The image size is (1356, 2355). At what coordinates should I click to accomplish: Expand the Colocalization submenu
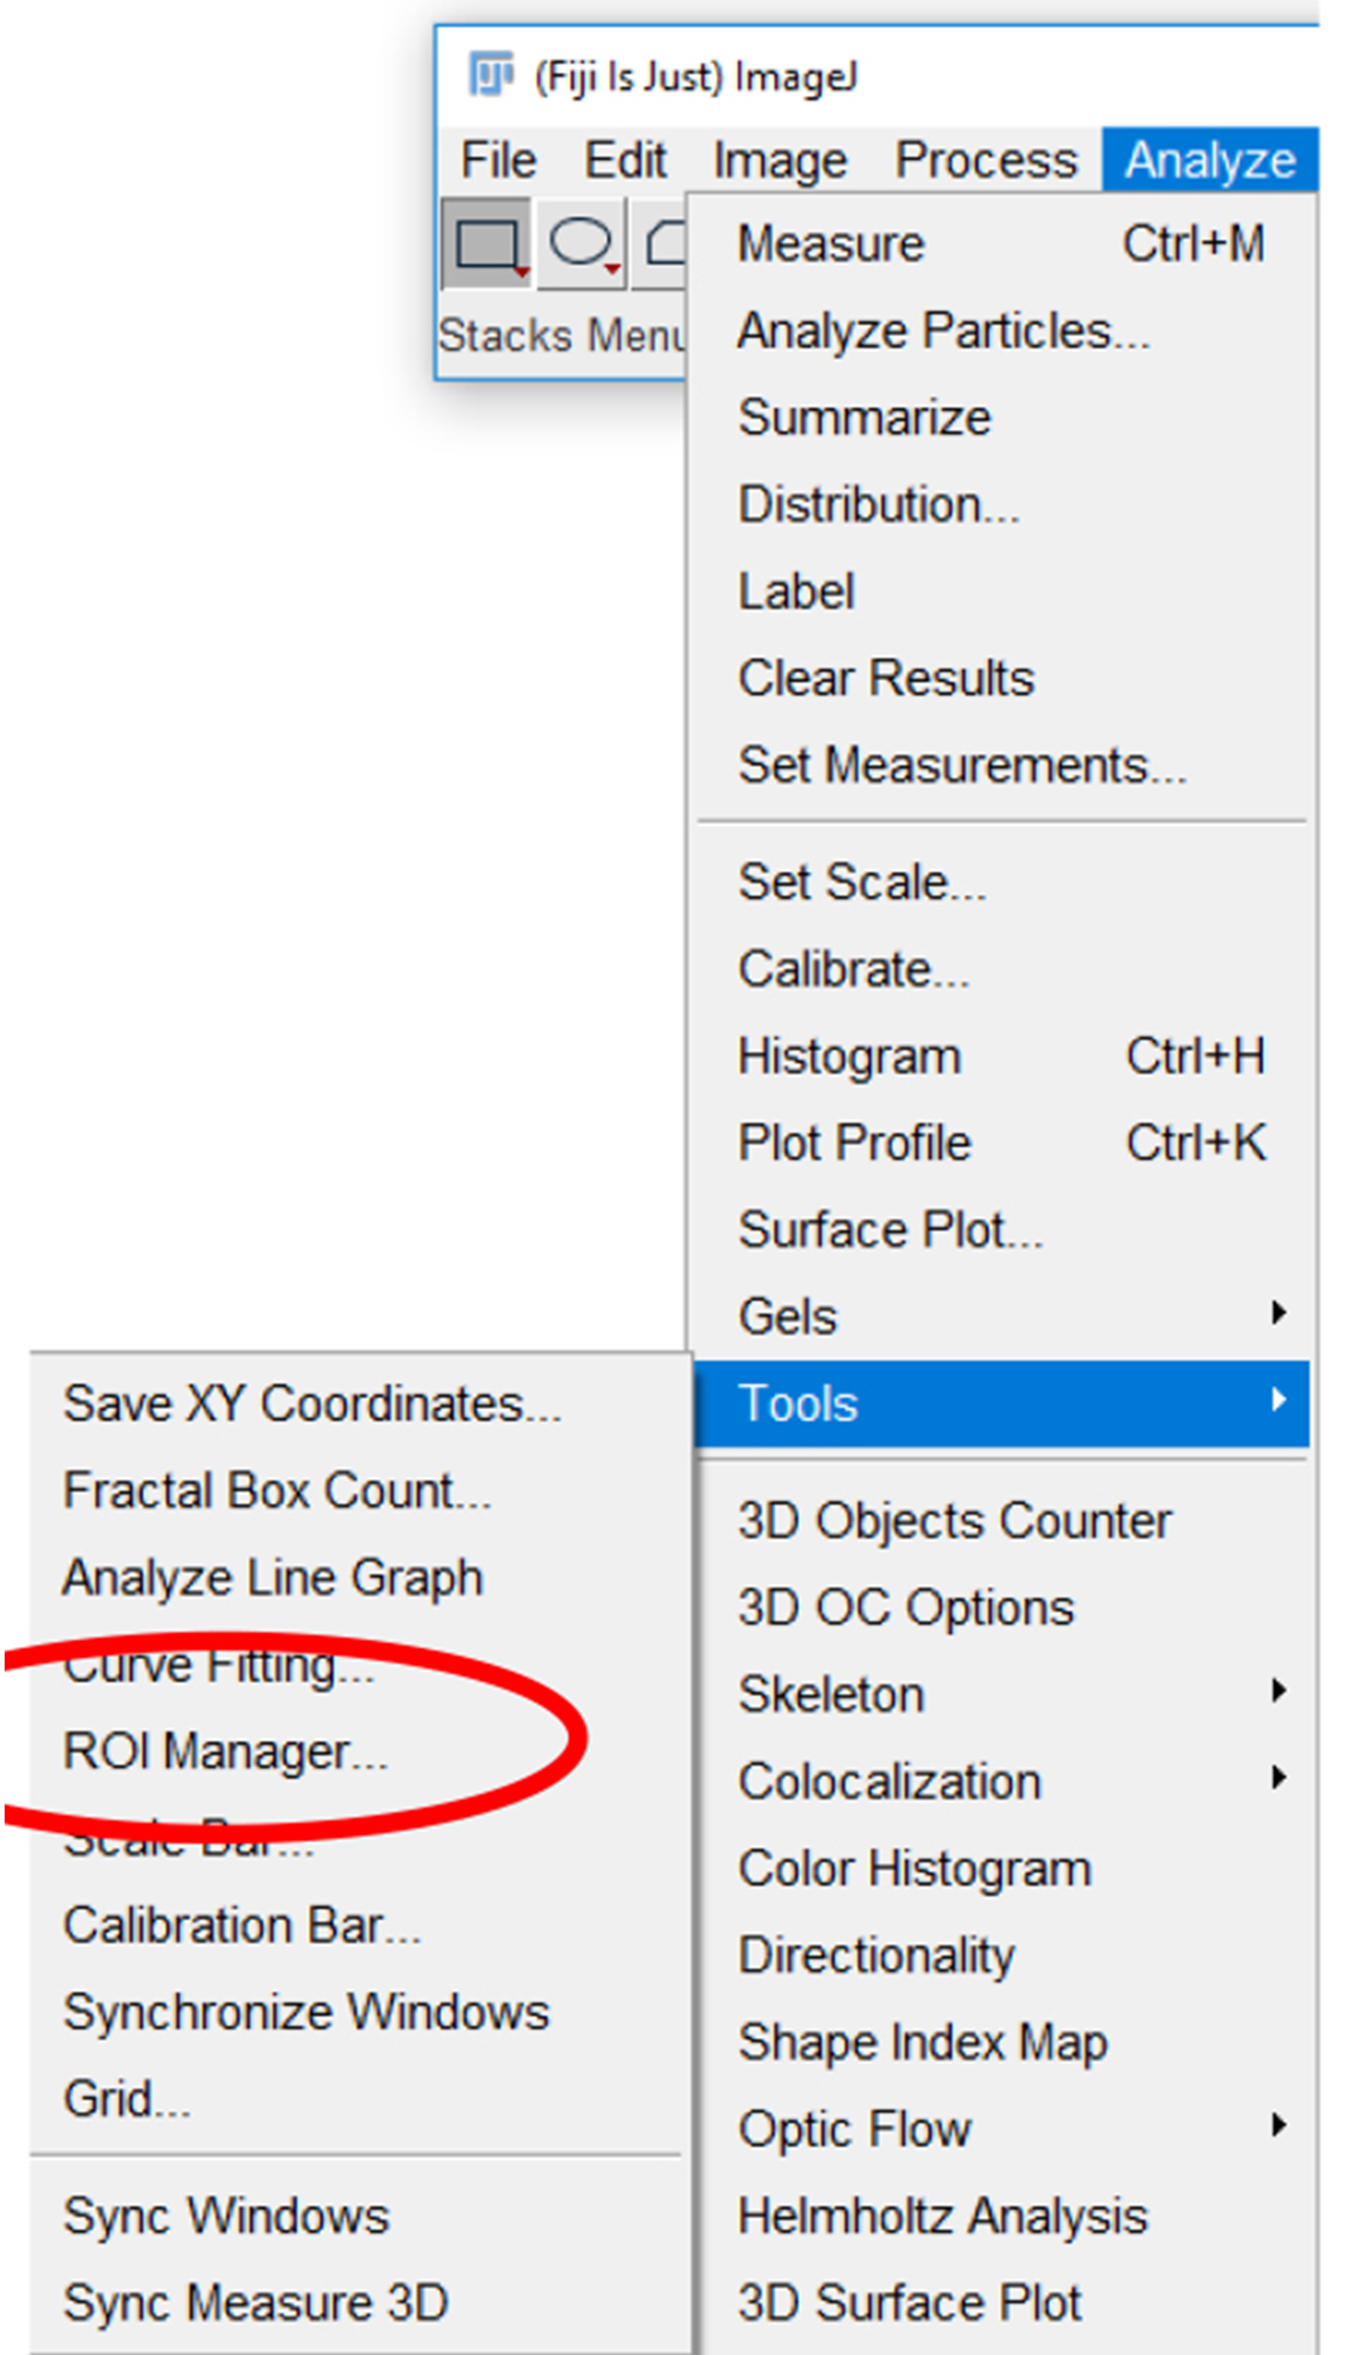(1002, 1780)
